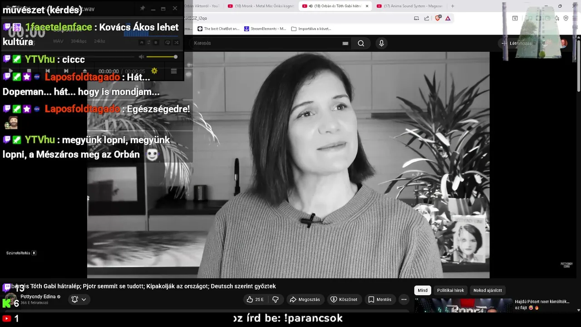Save video with Mentés button
The width and height of the screenshot is (581, 327).
[379, 299]
